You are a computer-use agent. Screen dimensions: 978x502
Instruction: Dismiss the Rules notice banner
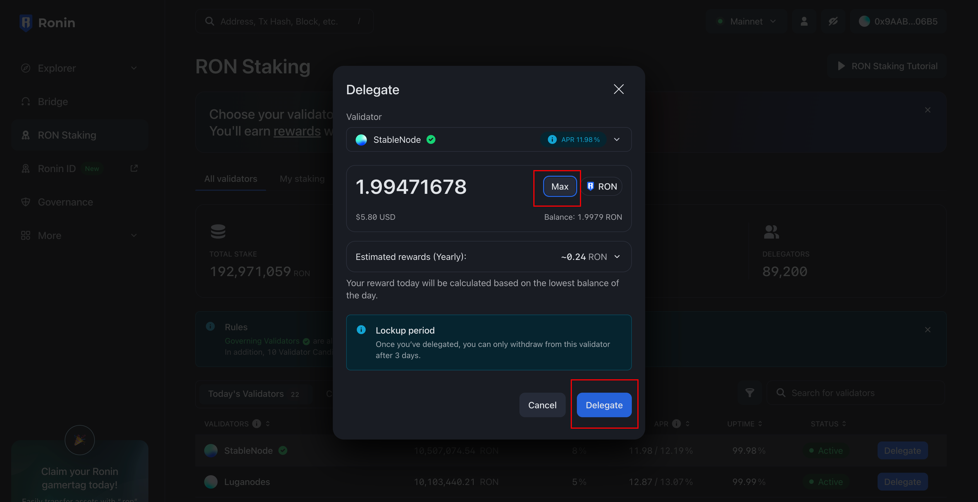[x=928, y=330]
